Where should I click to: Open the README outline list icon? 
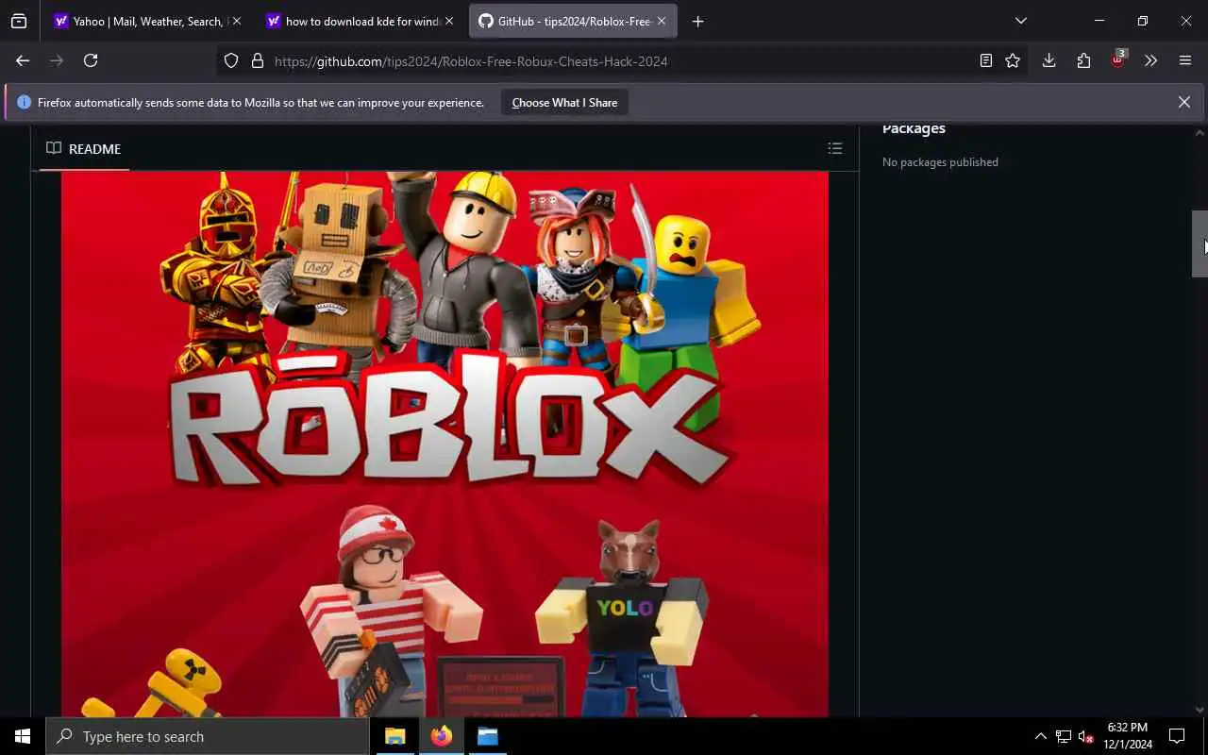point(834,148)
